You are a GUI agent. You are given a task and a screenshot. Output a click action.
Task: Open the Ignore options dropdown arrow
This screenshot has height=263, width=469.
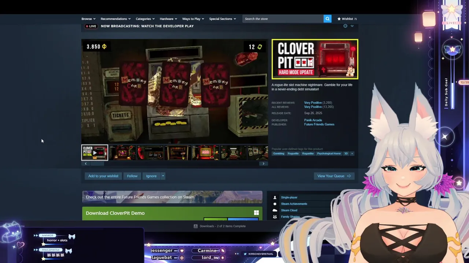(163, 176)
